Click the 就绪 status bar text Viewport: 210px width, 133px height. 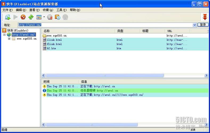tap(5, 130)
